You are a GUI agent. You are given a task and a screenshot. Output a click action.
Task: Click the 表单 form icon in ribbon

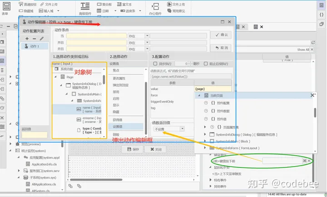click(5, 7)
